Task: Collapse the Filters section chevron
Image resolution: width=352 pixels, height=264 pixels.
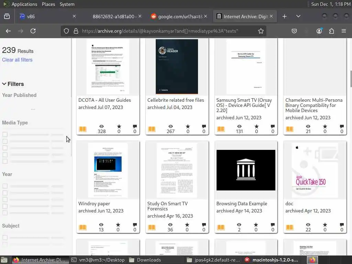Action: tap(4, 84)
